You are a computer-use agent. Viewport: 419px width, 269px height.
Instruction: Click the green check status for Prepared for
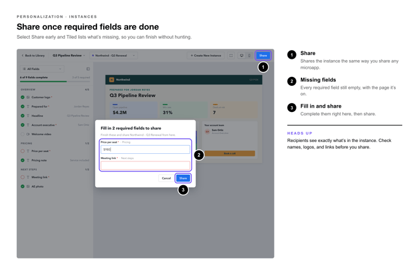[23, 106]
